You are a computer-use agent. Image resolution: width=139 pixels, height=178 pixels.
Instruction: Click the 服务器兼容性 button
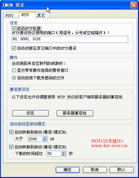click(75, 113)
